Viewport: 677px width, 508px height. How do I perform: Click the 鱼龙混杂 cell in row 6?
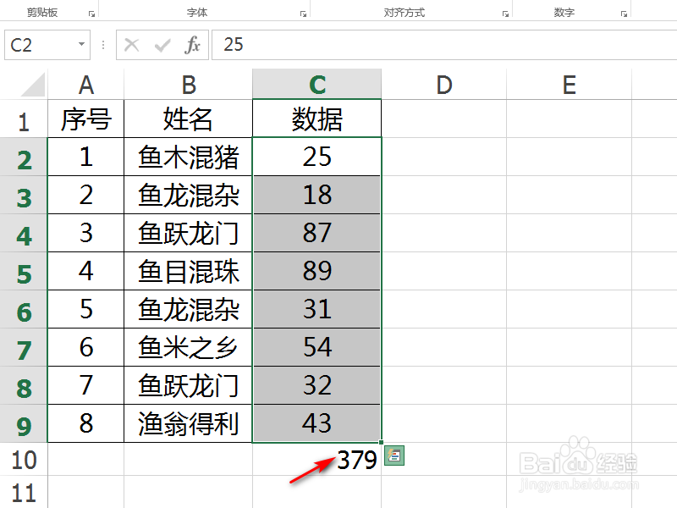(188, 309)
